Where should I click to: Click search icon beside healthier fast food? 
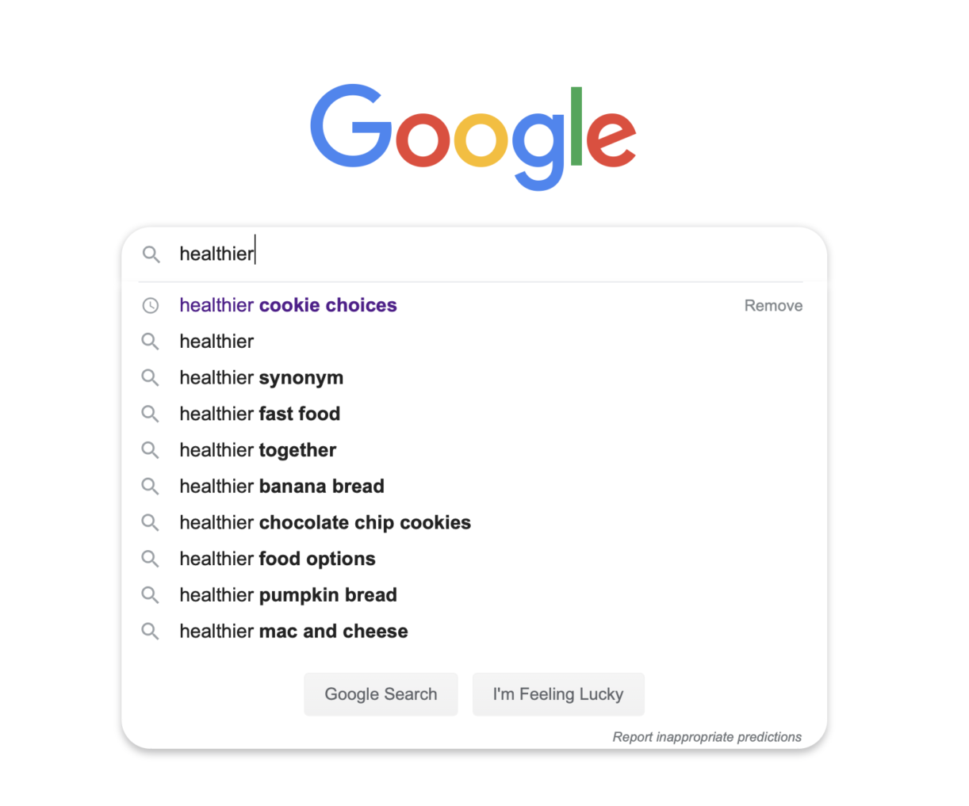(x=150, y=414)
